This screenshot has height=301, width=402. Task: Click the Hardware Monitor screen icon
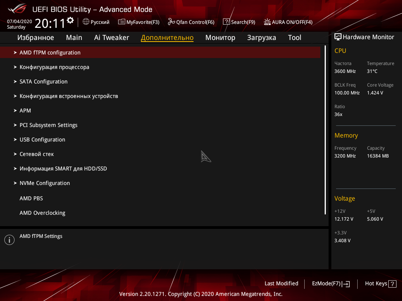338,37
